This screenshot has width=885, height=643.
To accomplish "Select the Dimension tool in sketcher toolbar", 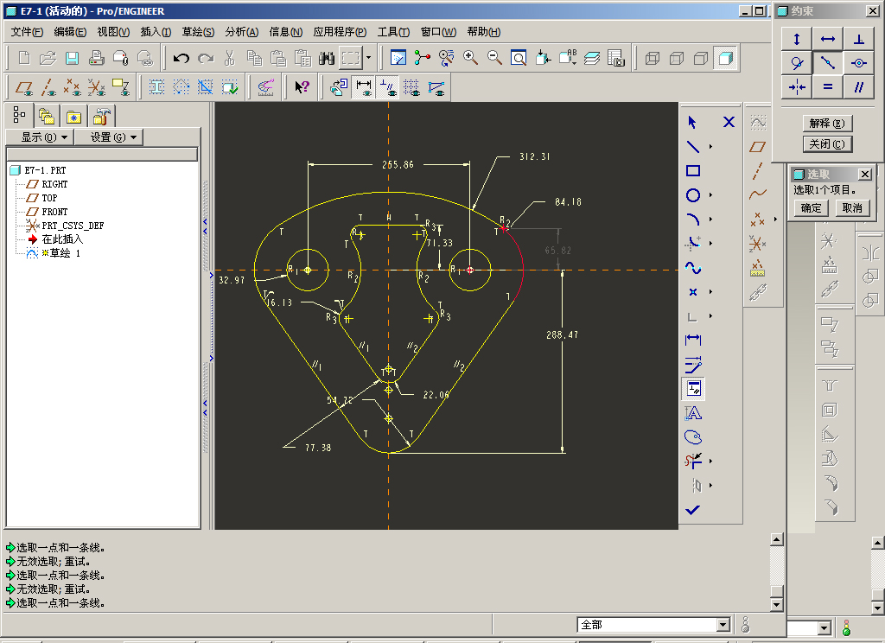I will pos(693,340).
